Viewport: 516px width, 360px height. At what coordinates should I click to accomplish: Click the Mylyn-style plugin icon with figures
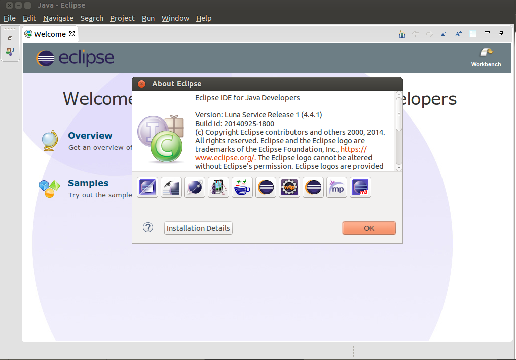point(218,187)
